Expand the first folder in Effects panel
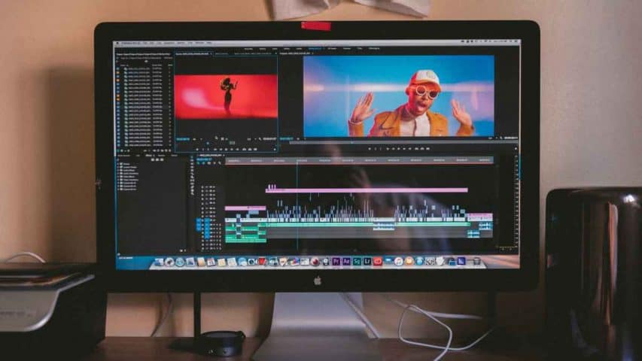The width and height of the screenshot is (642, 361). [x=119, y=163]
